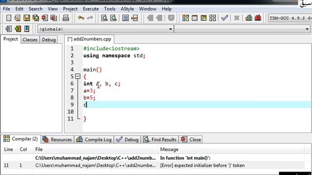
Task: Open the TDM-GCC 4.9.2 compiler dropdown
Action: pos(290,18)
